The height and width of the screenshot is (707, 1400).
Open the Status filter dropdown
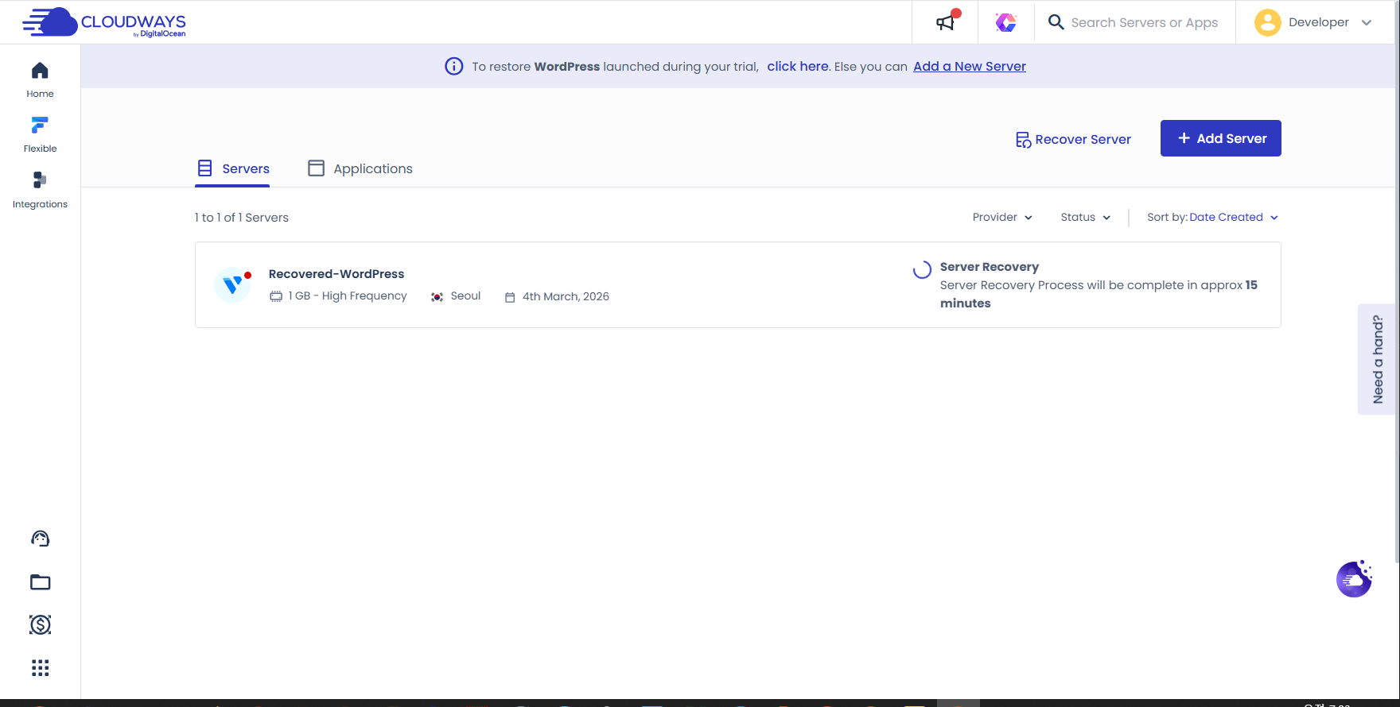tap(1085, 217)
